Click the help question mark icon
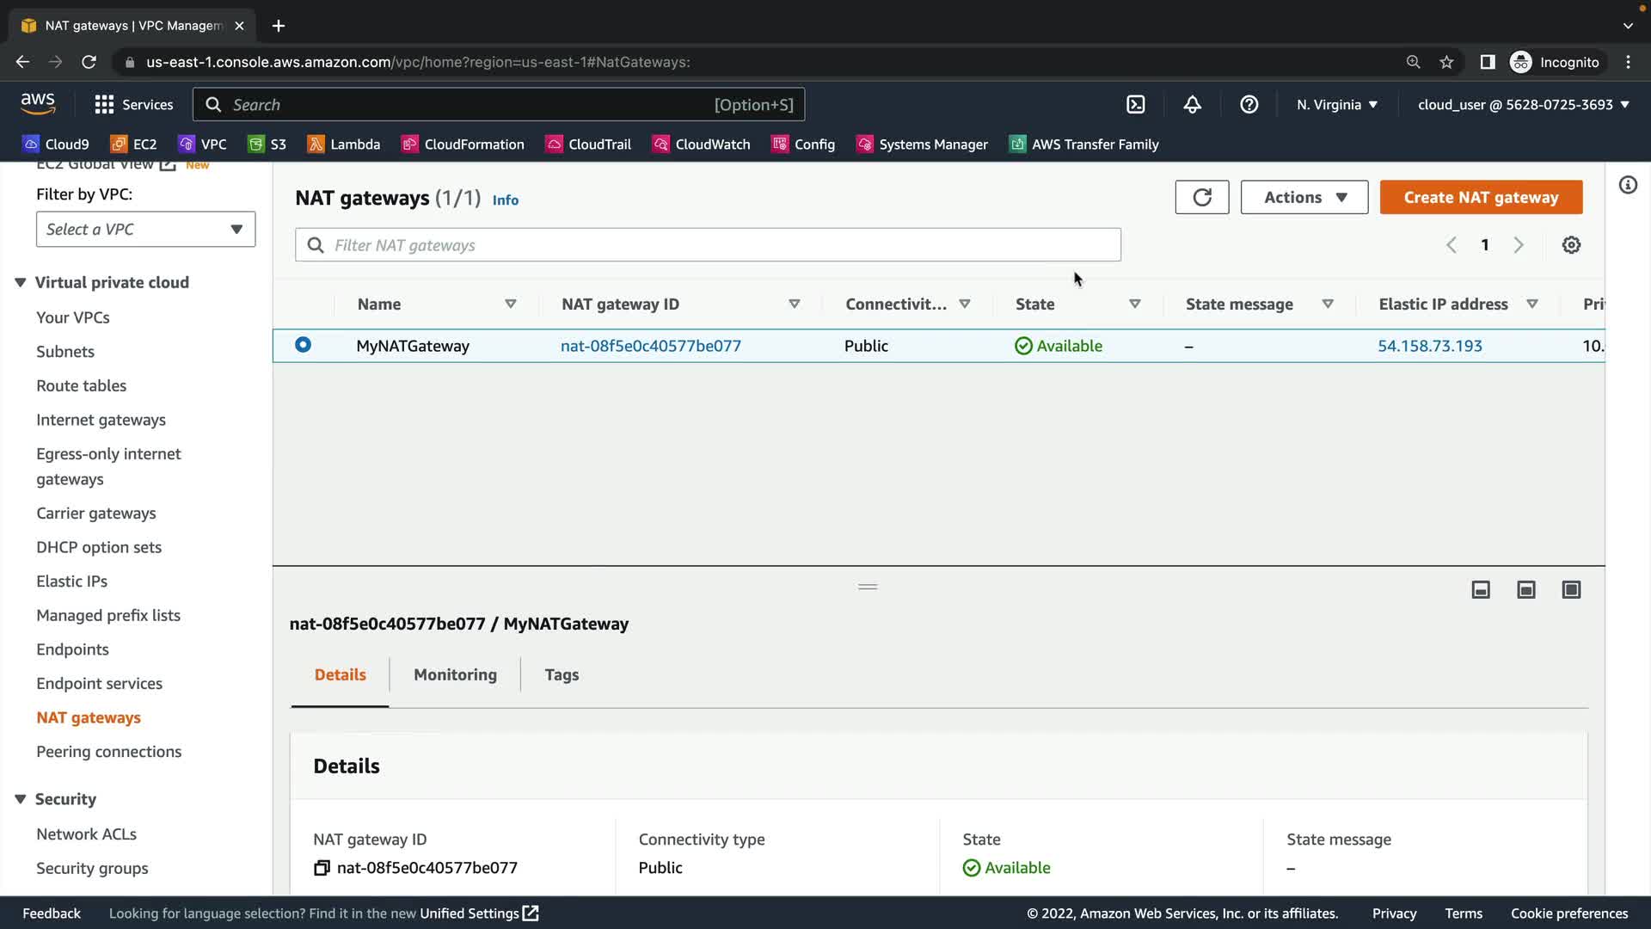1651x929 pixels. [x=1249, y=104]
